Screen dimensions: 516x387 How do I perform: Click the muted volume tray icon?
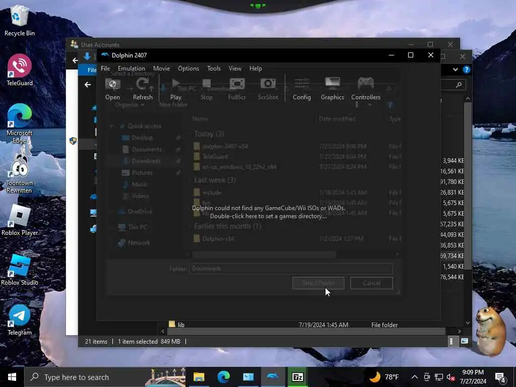451,377
